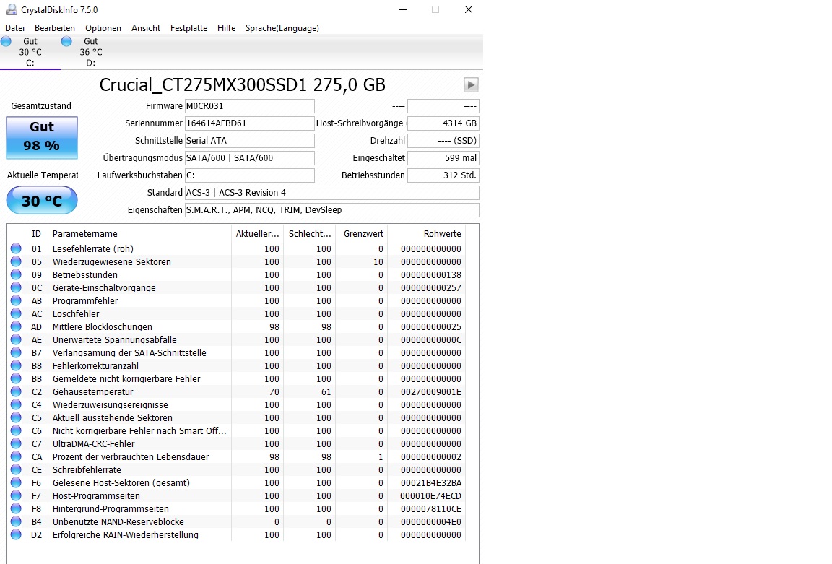Select the C: drive tab
Image resolution: width=832 pixels, height=564 pixels.
pos(30,52)
